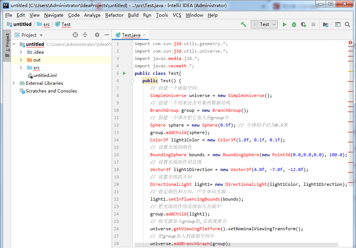Collapse the untitled project root

click(x=14, y=44)
